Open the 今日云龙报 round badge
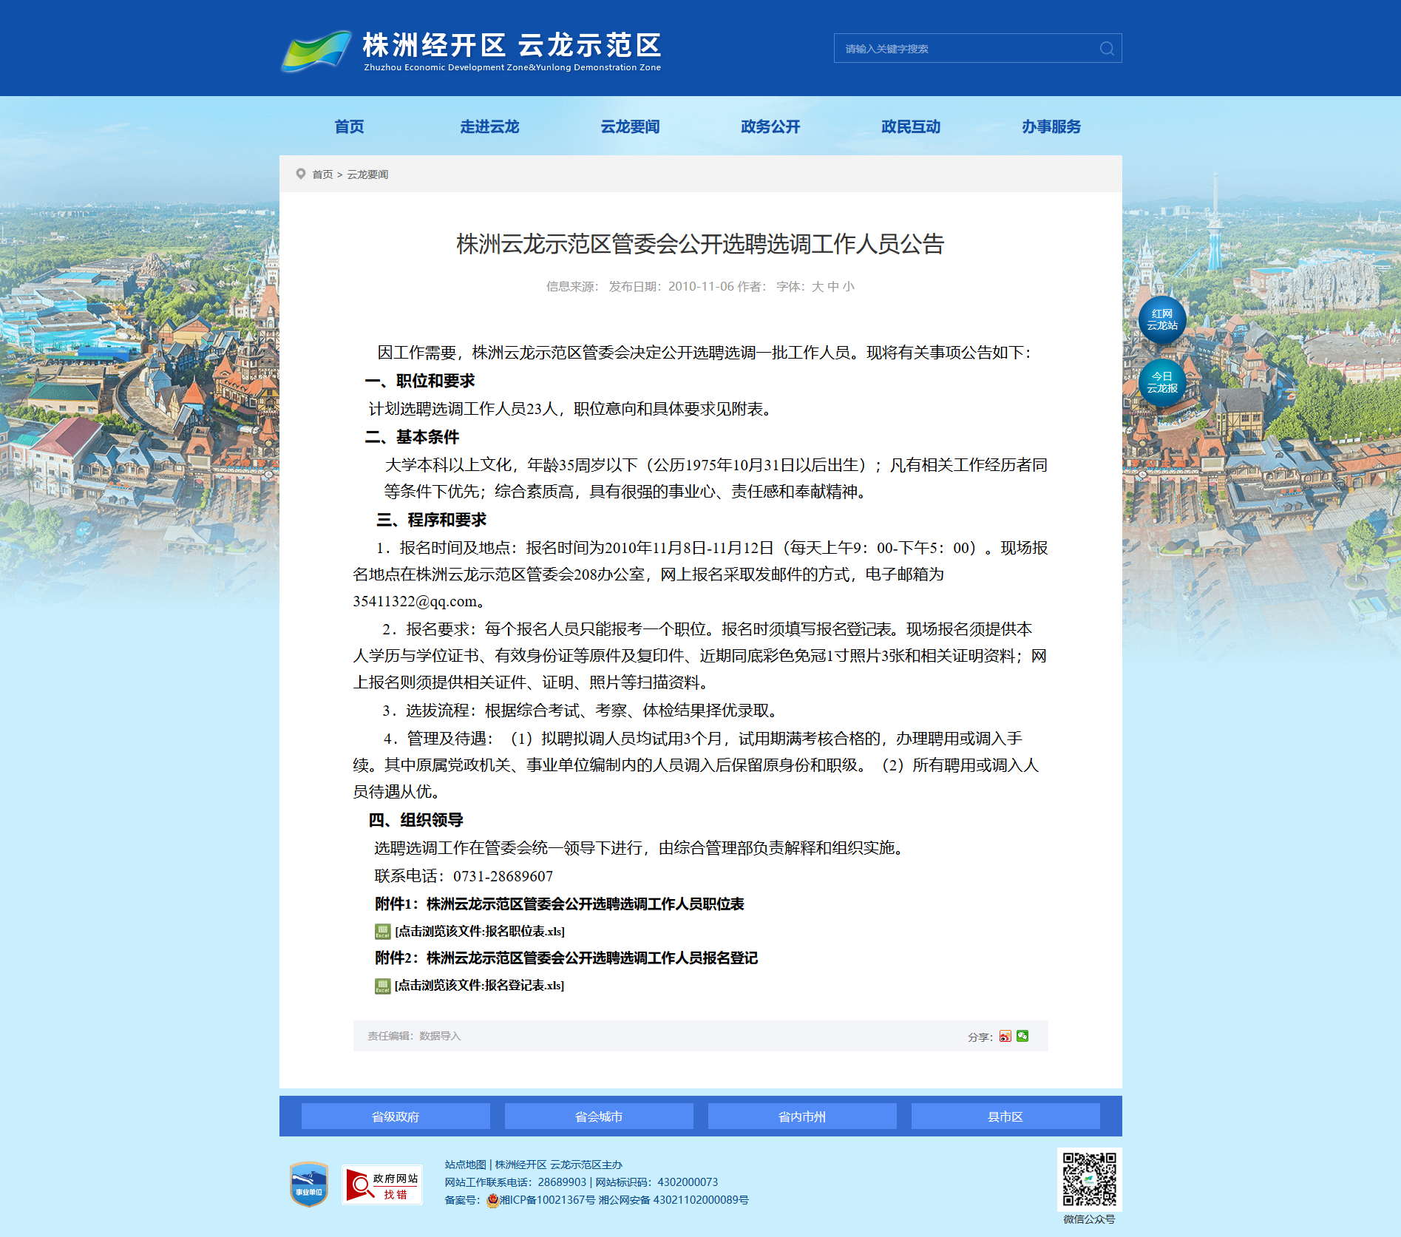 click(1161, 383)
